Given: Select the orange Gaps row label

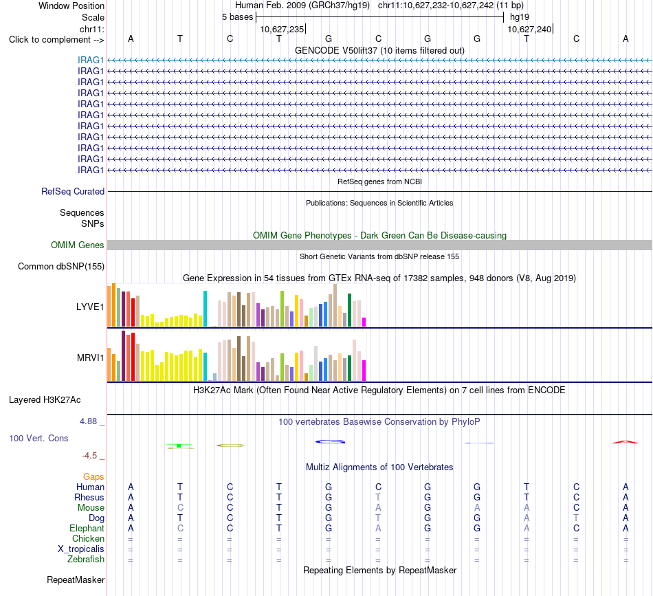Looking at the screenshot, I should tap(93, 476).
